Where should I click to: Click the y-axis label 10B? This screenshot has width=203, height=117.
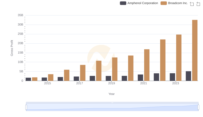coord(21,62)
